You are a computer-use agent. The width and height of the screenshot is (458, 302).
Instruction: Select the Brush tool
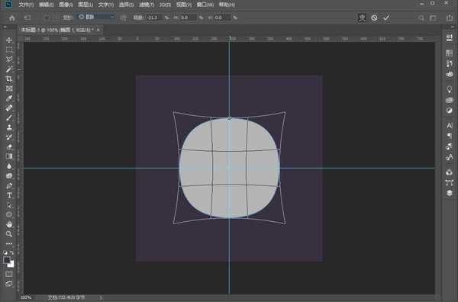tap(9, 117)
